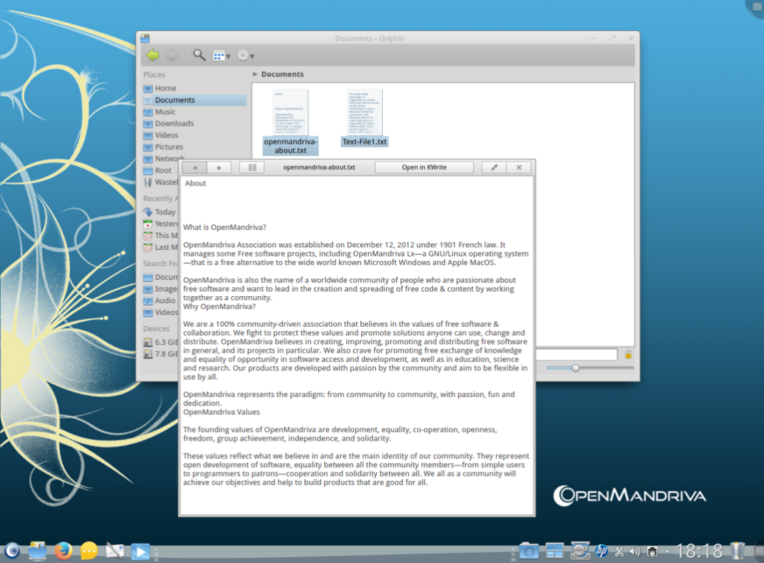
Task: Click the Documents breadcrumb in the path bar
Action: coord(284,74)
